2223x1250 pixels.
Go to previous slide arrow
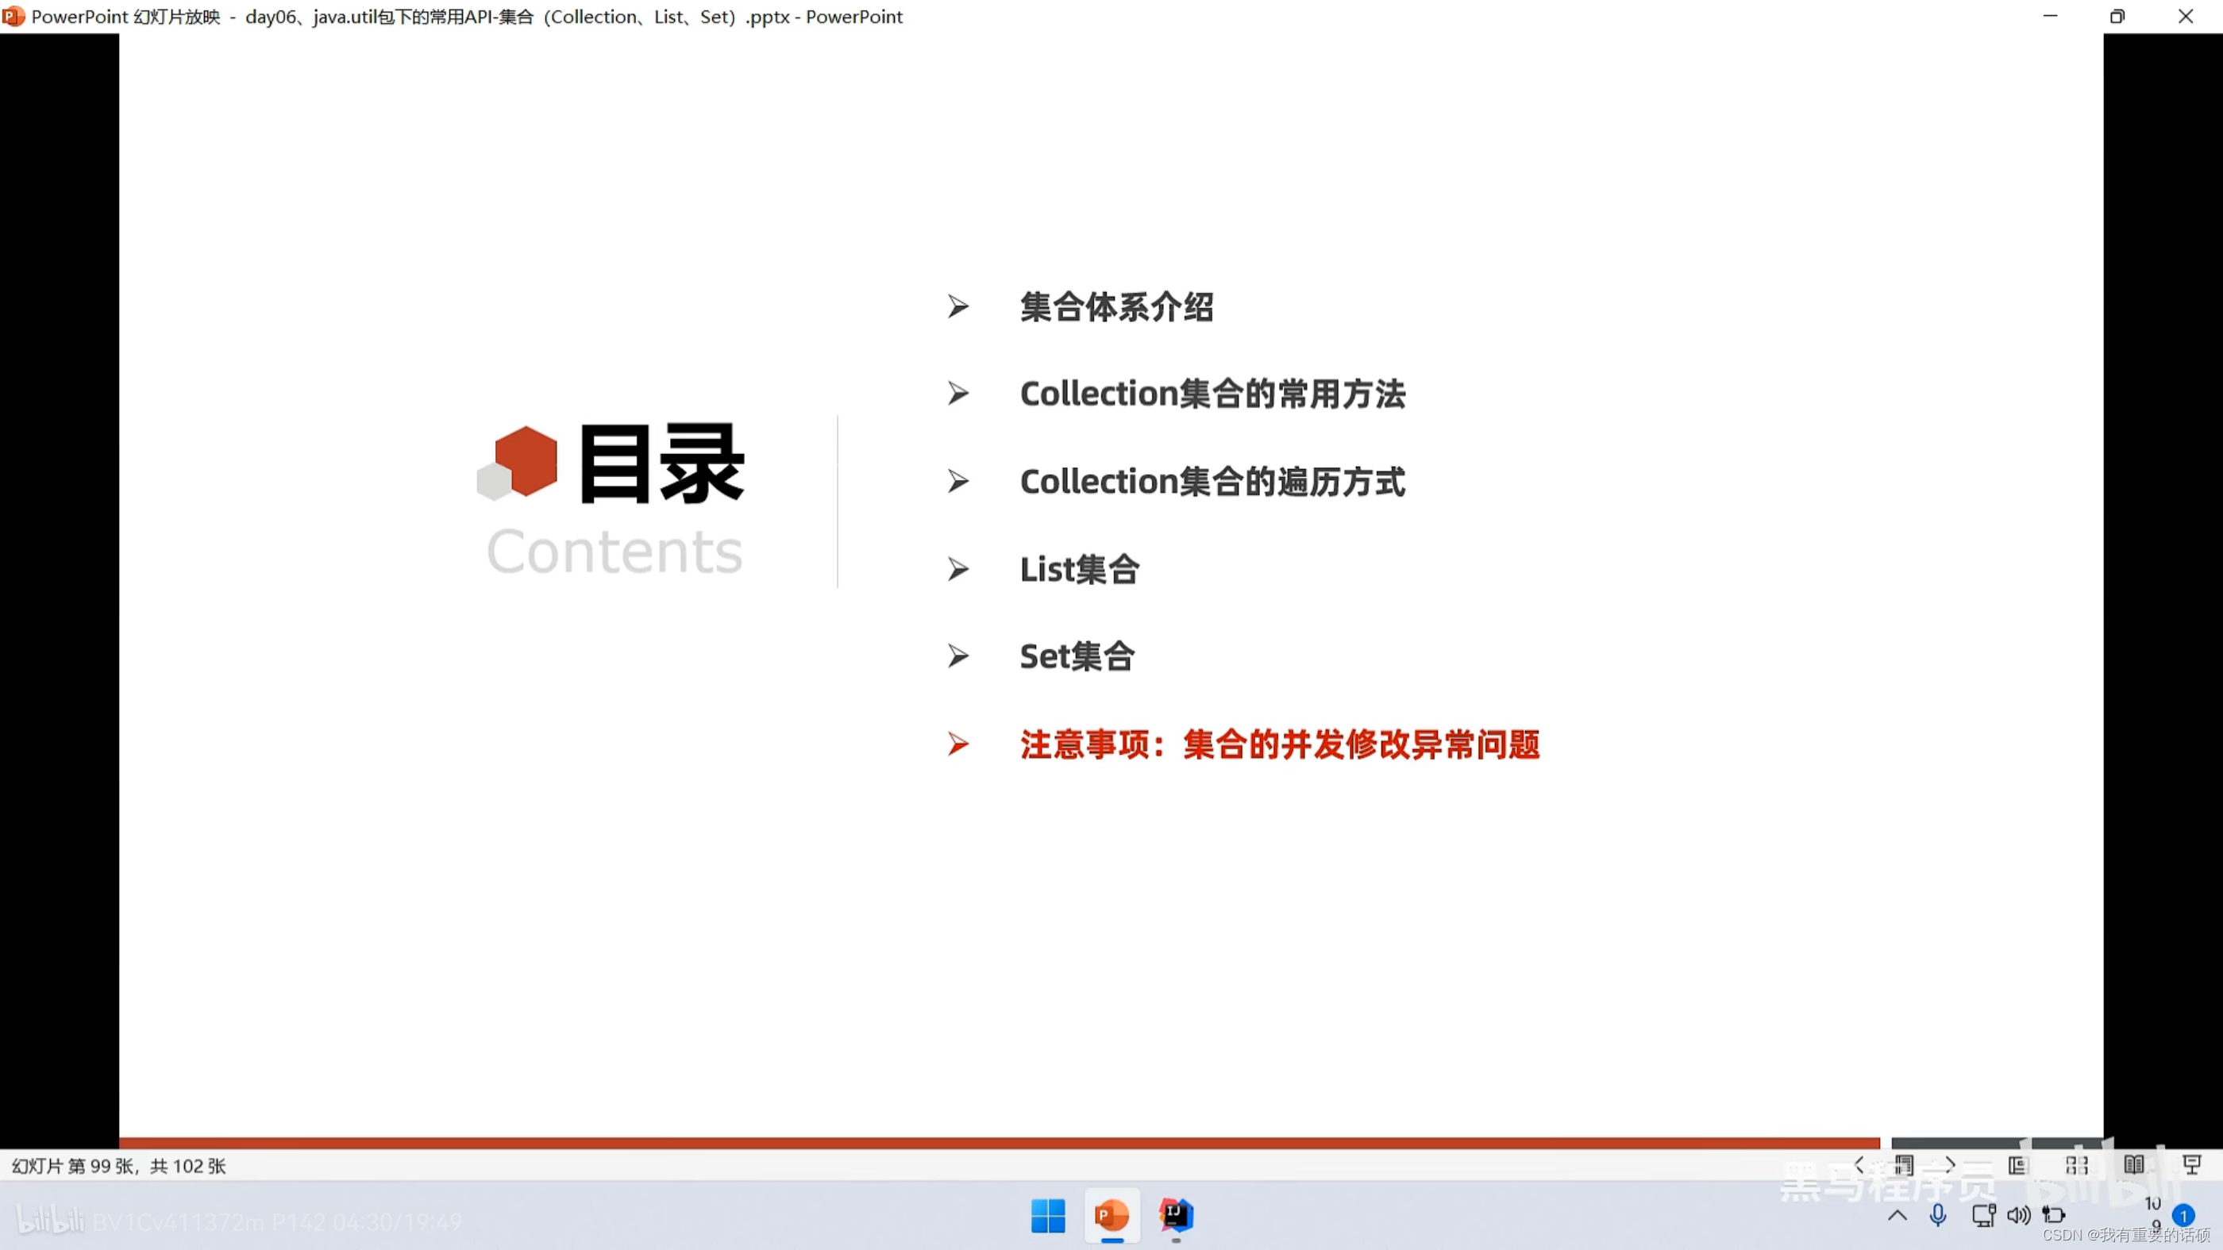pos(1859,1164)
